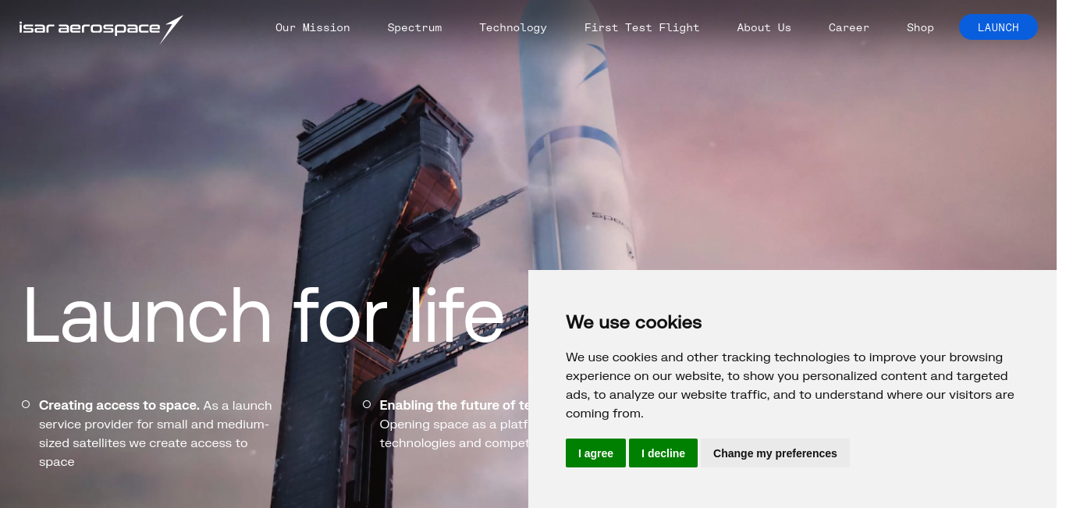1066x508 pixels.
Task: Go to the Spectrum page
Action: 414,27
